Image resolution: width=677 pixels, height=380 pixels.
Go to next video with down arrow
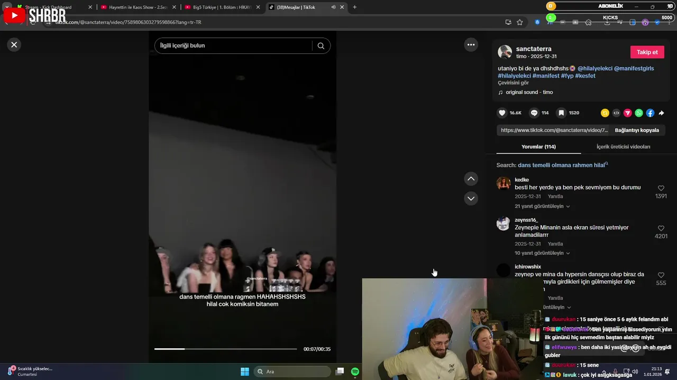click(471, 198)
